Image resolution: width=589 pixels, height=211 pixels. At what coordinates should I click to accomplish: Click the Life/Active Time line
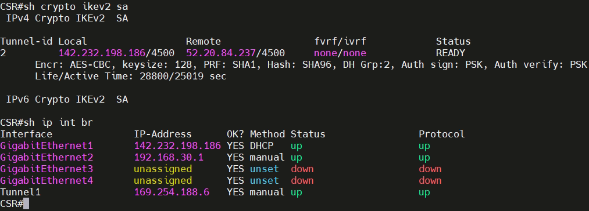coord(131,77)
